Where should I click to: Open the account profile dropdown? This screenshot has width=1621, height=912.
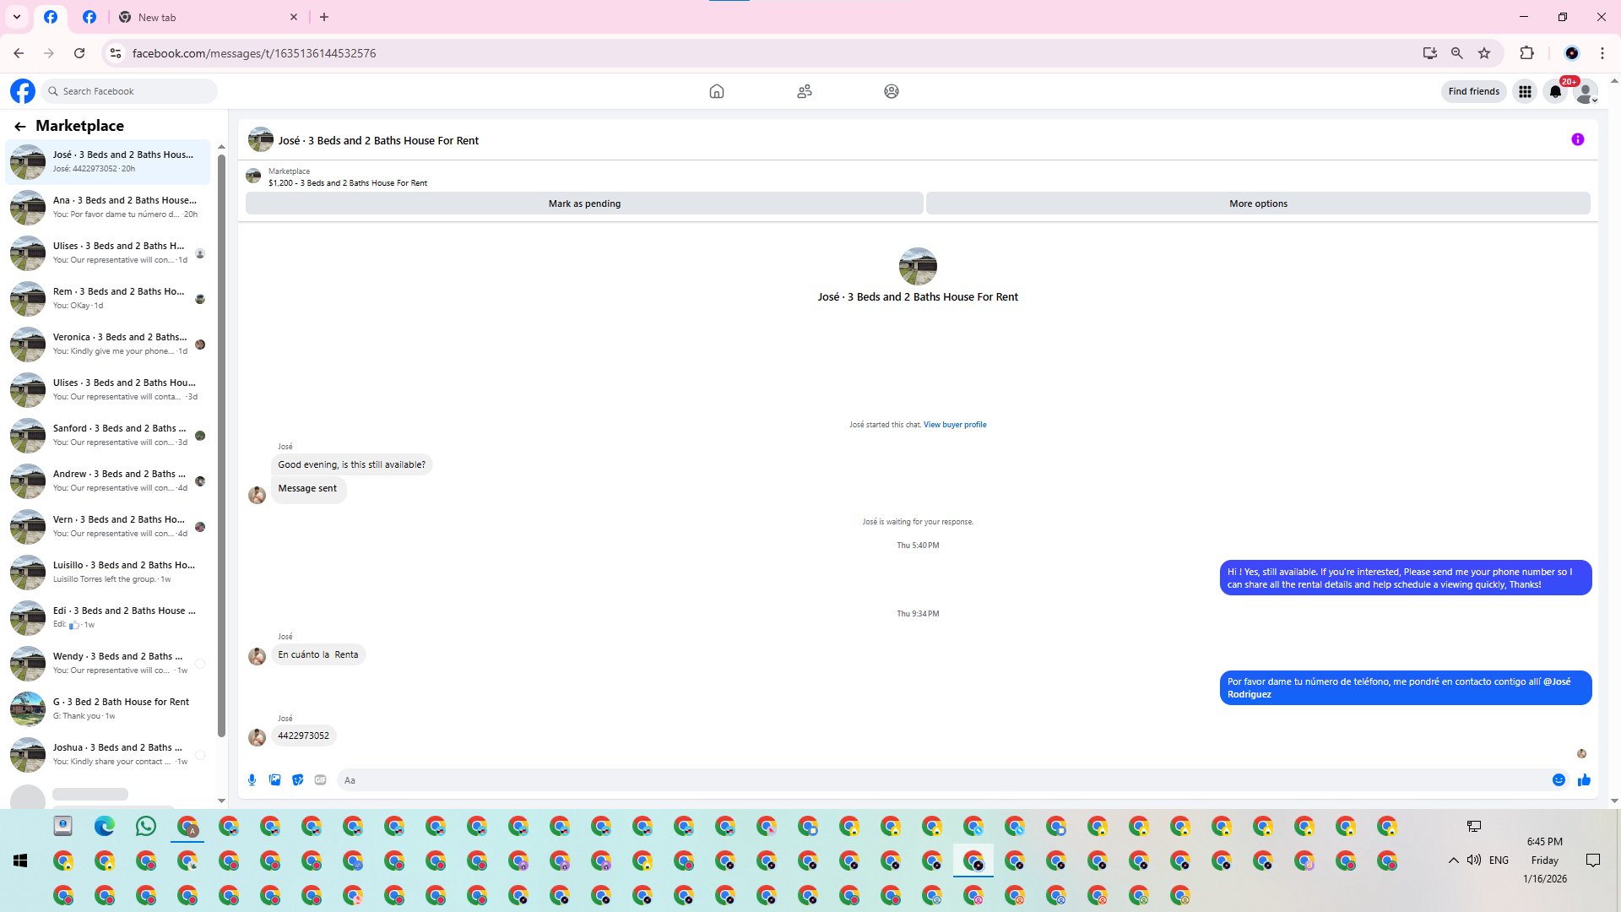click(x=1586, y=91)
